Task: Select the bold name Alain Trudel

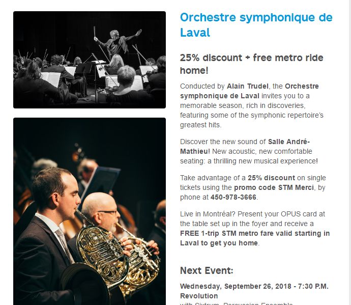Action: click(248, 86)
